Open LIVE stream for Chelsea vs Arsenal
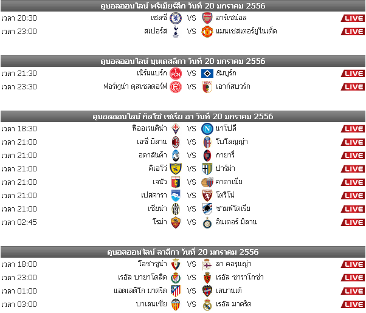This screenshot has width=366, height=313. [353, 18]
